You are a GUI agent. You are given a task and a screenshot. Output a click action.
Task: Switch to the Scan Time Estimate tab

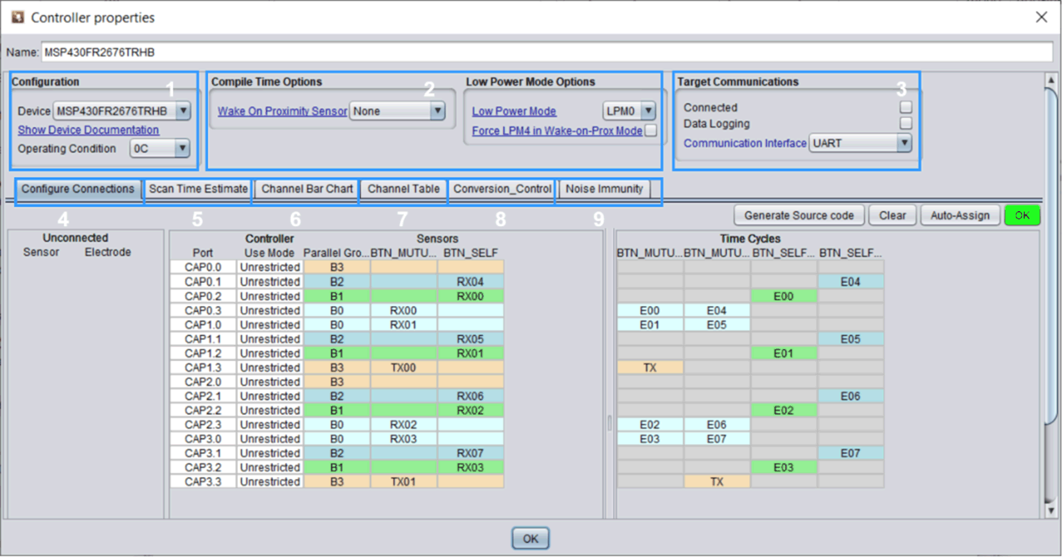(x=198, y=189)
